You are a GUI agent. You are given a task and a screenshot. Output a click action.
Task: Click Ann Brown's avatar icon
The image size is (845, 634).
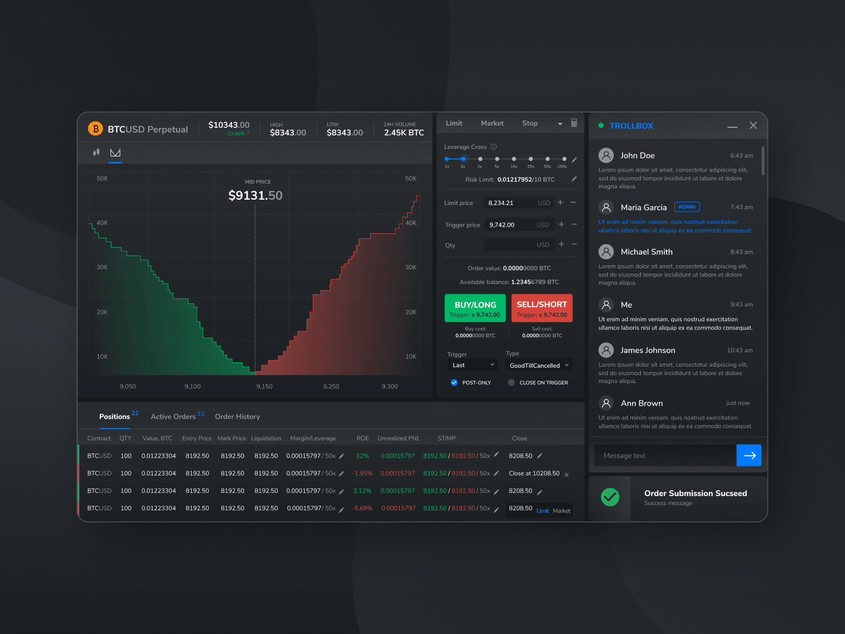click(x=606, y=403)
